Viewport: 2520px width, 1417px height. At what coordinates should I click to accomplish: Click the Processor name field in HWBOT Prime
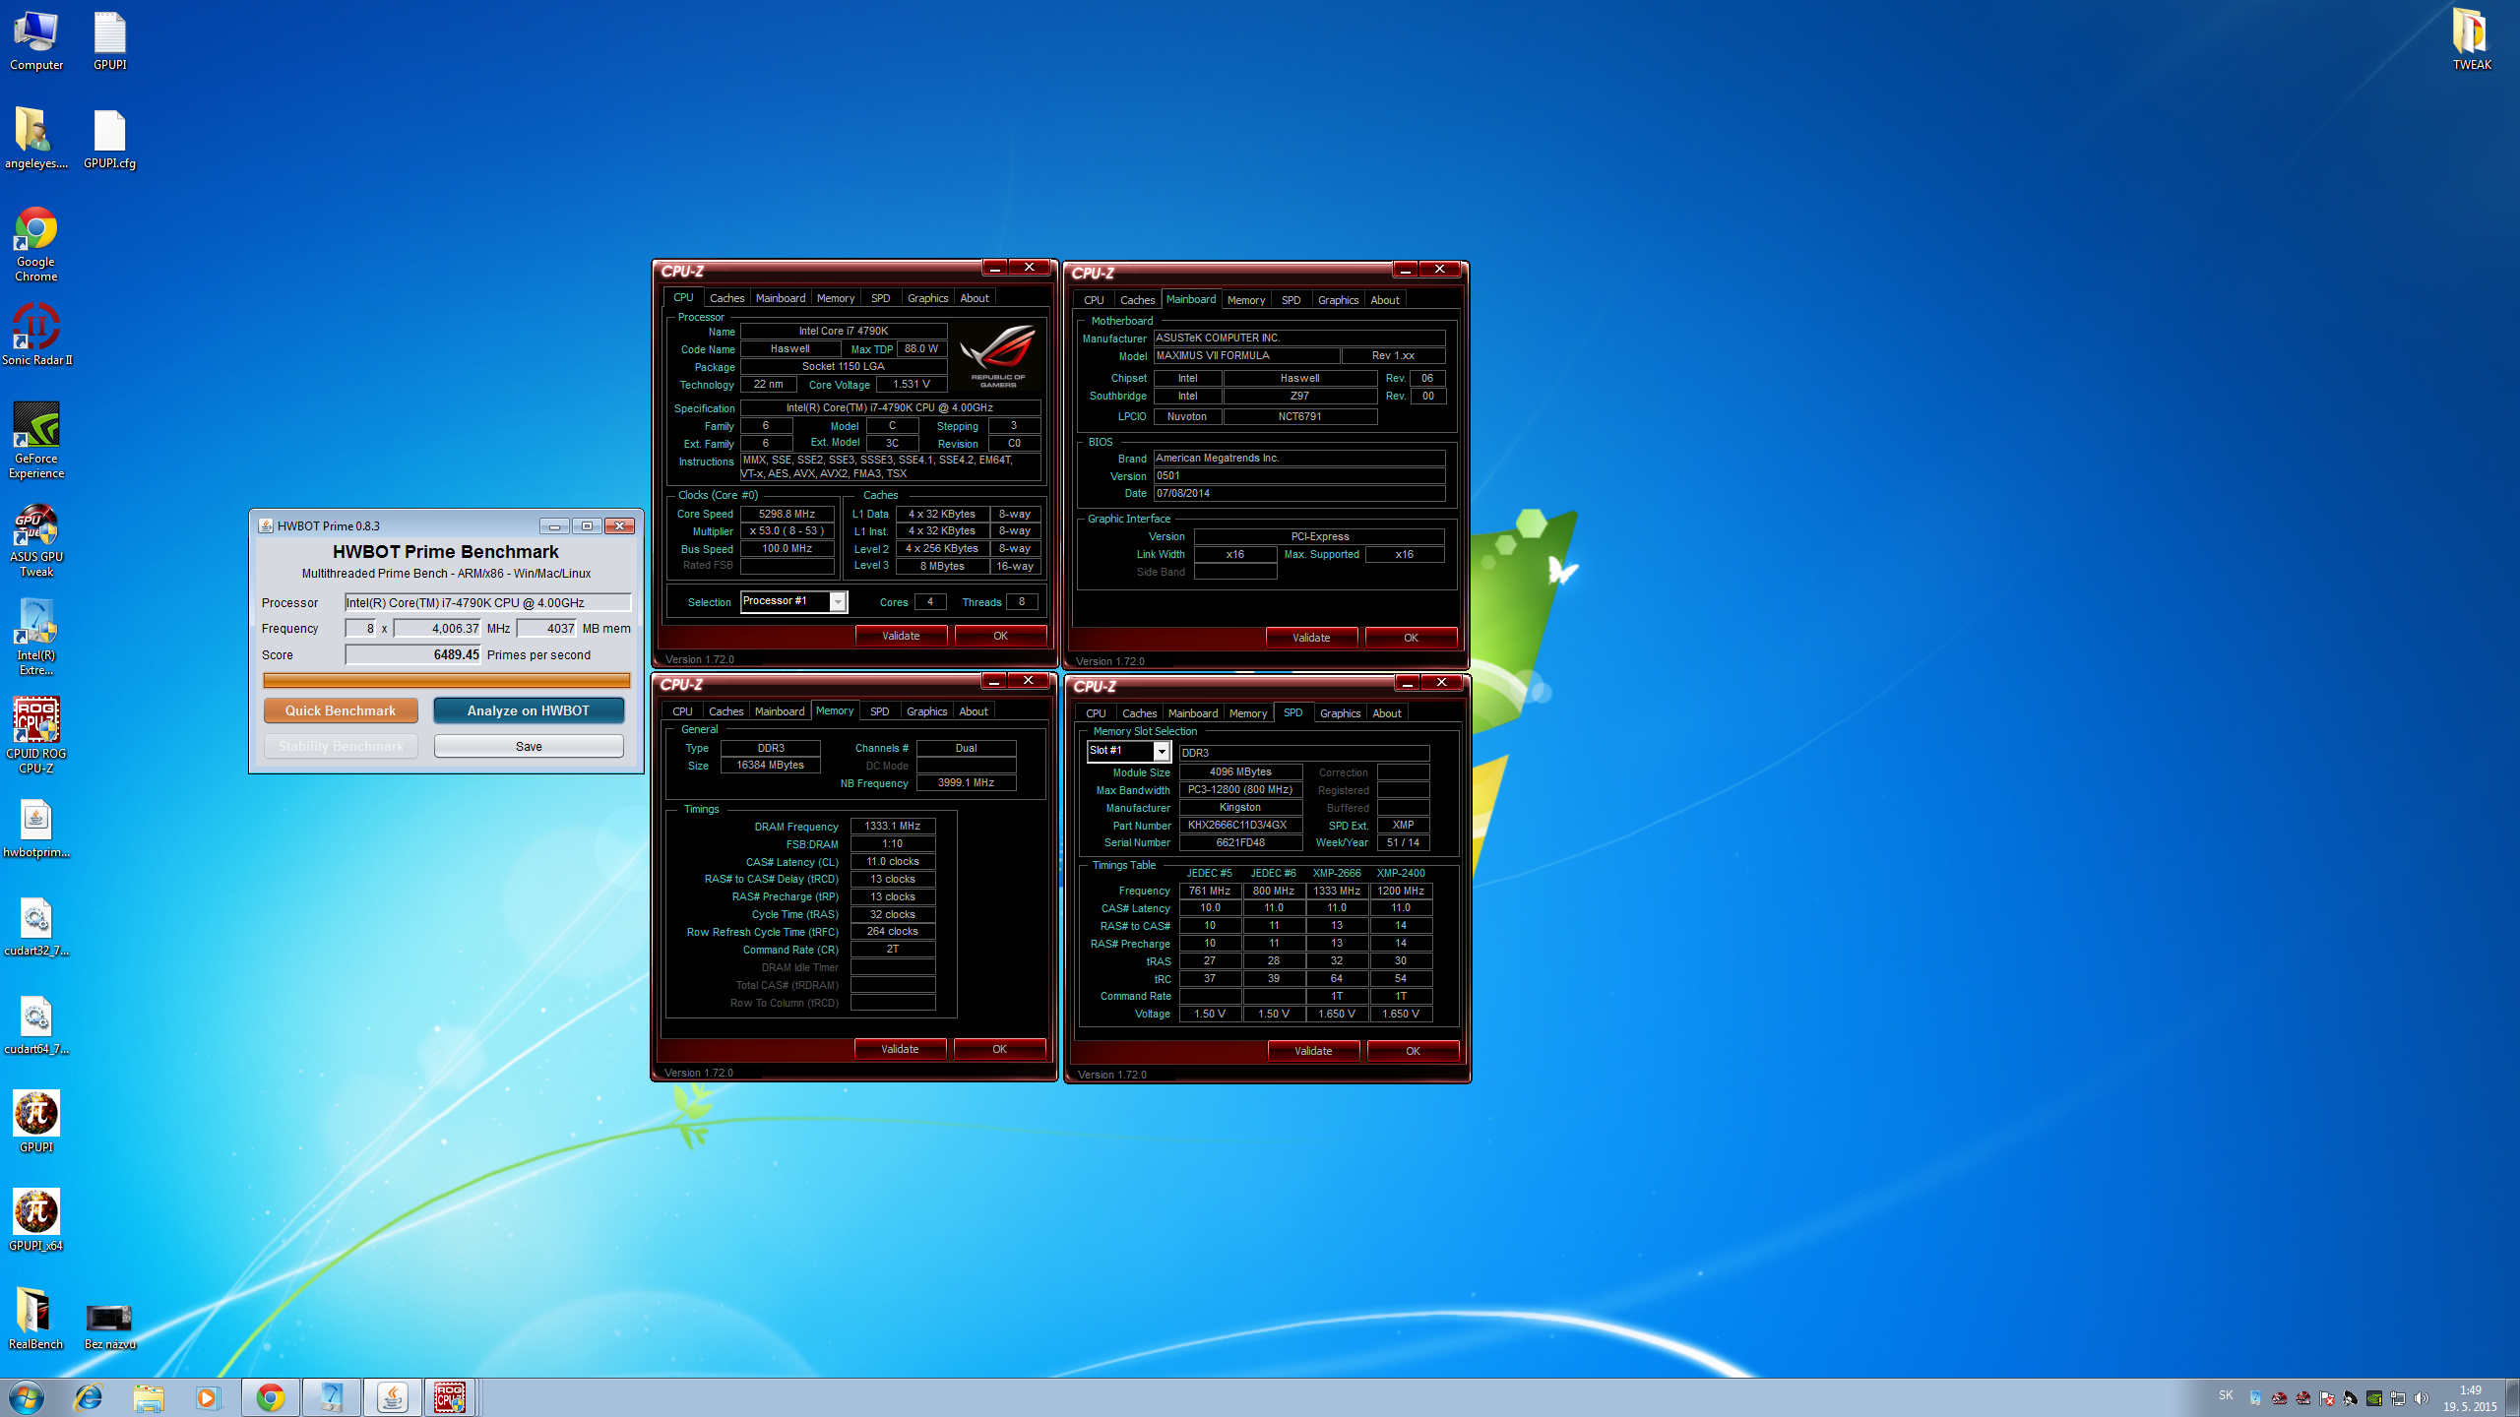click(x=487, y=602)
